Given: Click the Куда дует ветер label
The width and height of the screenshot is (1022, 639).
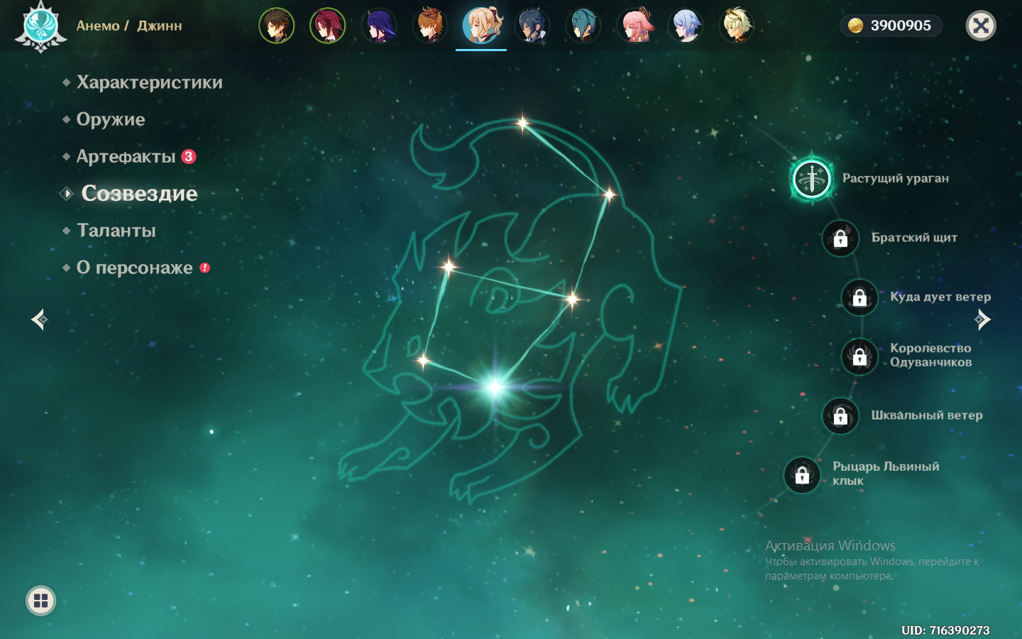Looking at the screenshot, I should (x=940, y=297).
